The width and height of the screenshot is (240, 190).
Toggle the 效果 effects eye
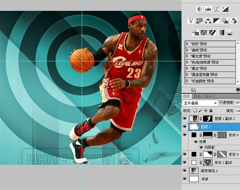[196, 142]
